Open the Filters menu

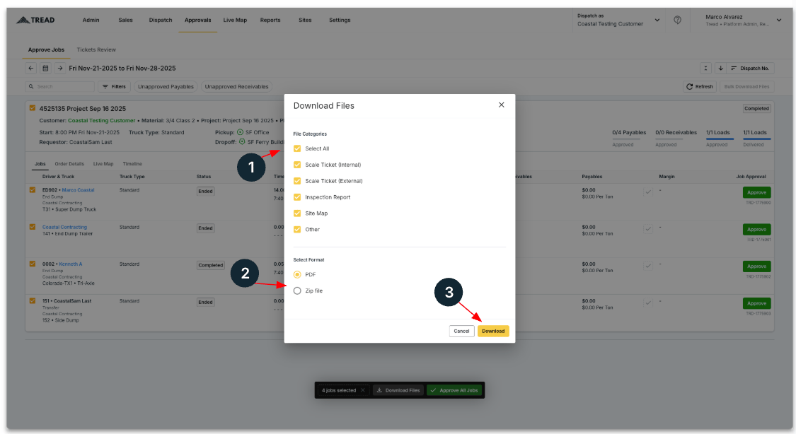pyautogui.click(x=114, y=87)
